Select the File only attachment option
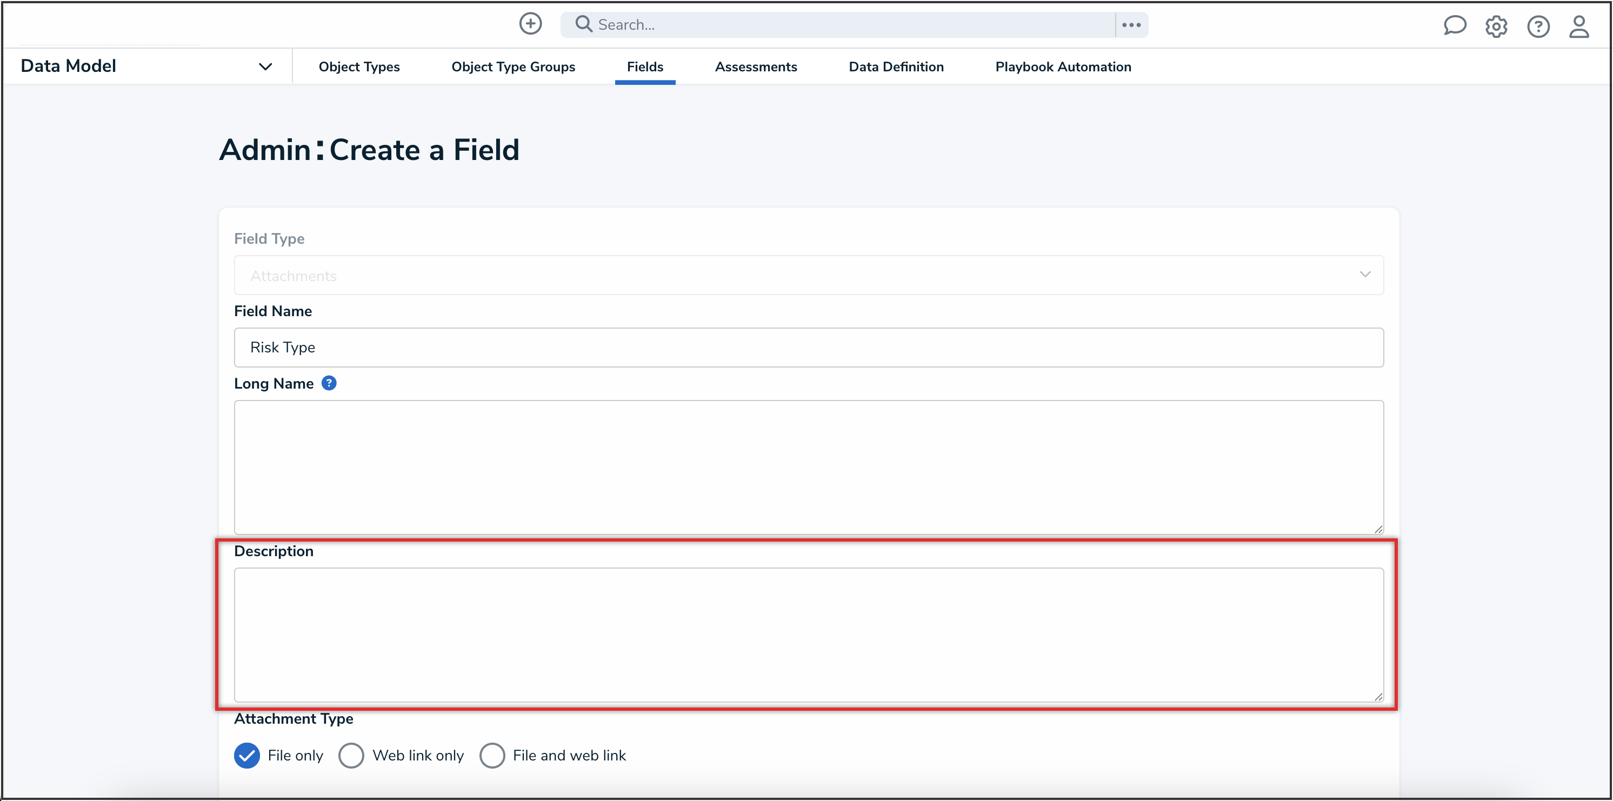This screenshot has width=1613, height=801. 246,755
